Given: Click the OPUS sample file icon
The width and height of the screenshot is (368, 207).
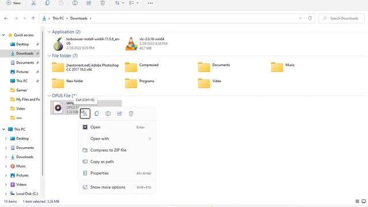Looking at the screenshot, I should click(58, 108).
